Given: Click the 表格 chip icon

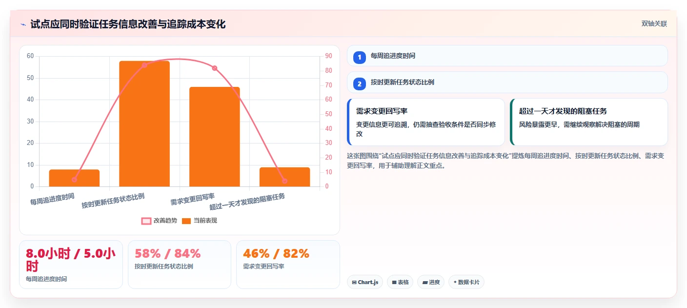Looking at the screenshot, I should (394, 282).
